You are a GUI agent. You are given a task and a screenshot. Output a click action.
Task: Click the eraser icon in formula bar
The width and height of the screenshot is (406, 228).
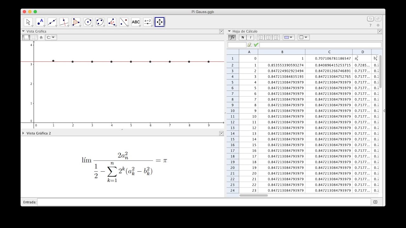(249, 45)
